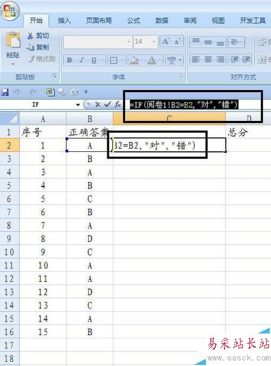Open the font color dropdown arrow
This screenshot has height=366, width=271.
(160, 60)
